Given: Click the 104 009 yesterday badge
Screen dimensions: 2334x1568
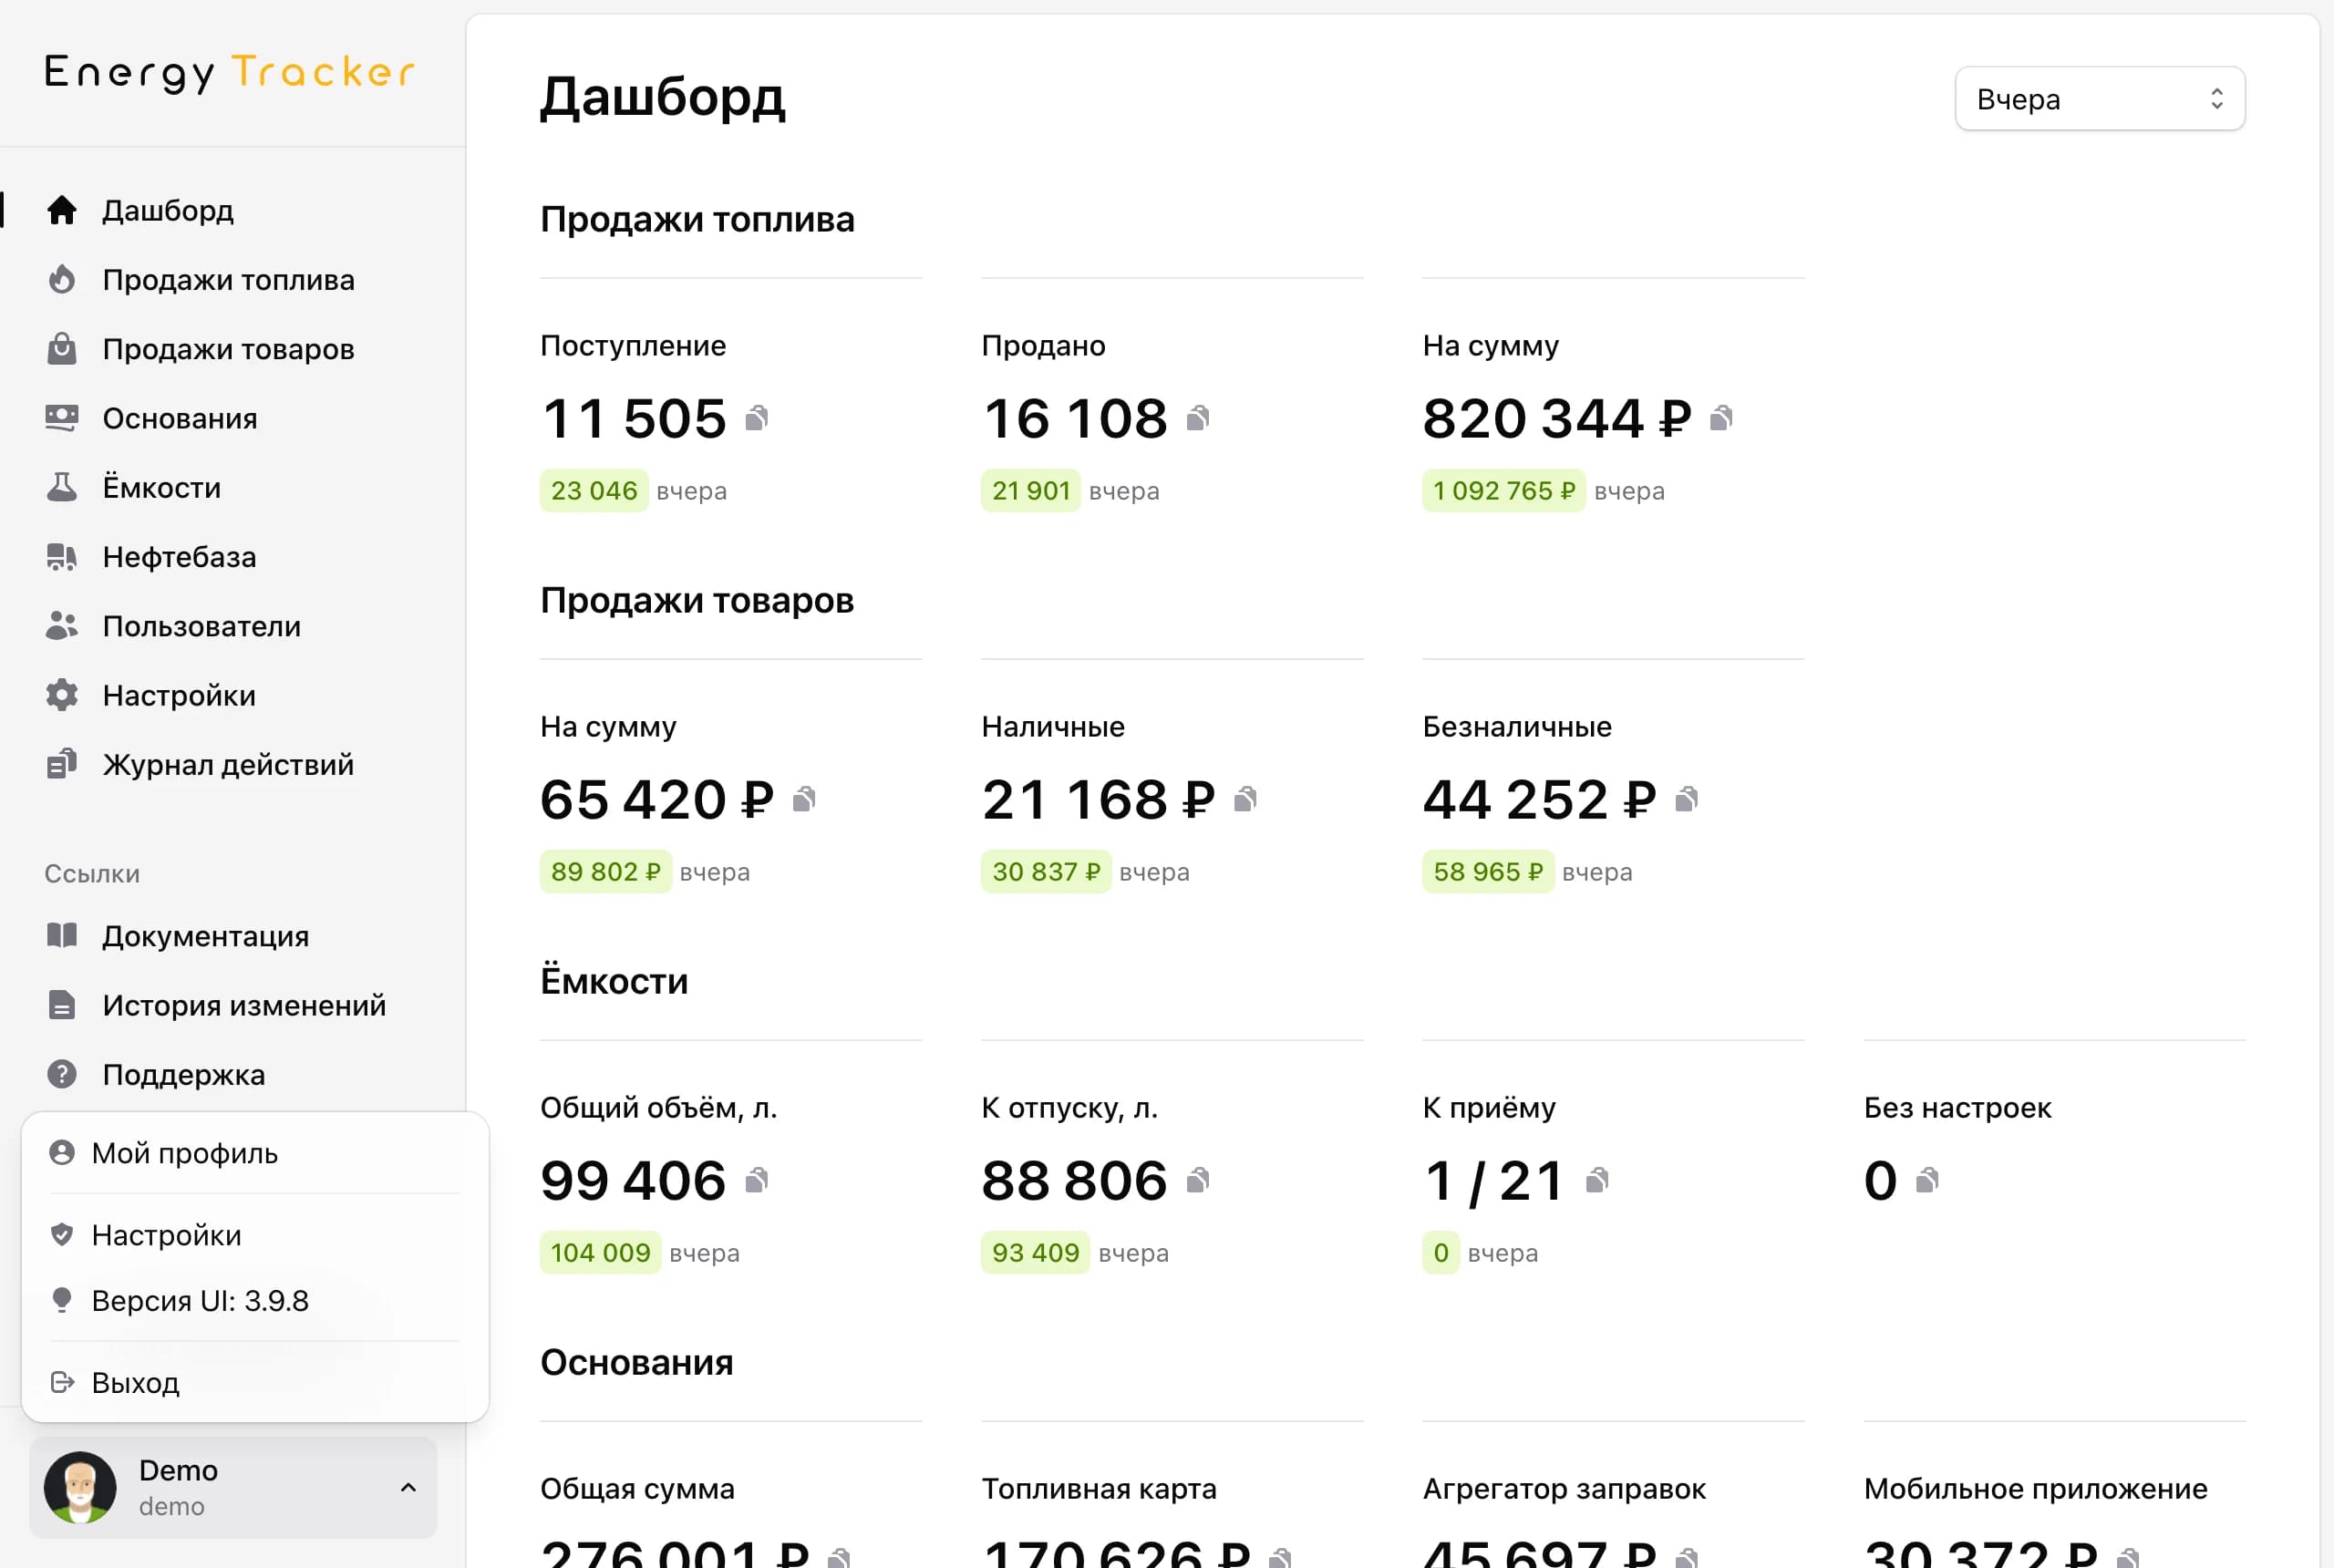Looking at the screenshot, I should coord(600,1253).
